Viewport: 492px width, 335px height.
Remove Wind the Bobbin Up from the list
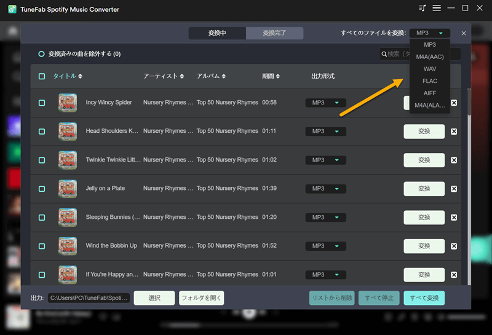pyautogui.click(x=454, y=246)
